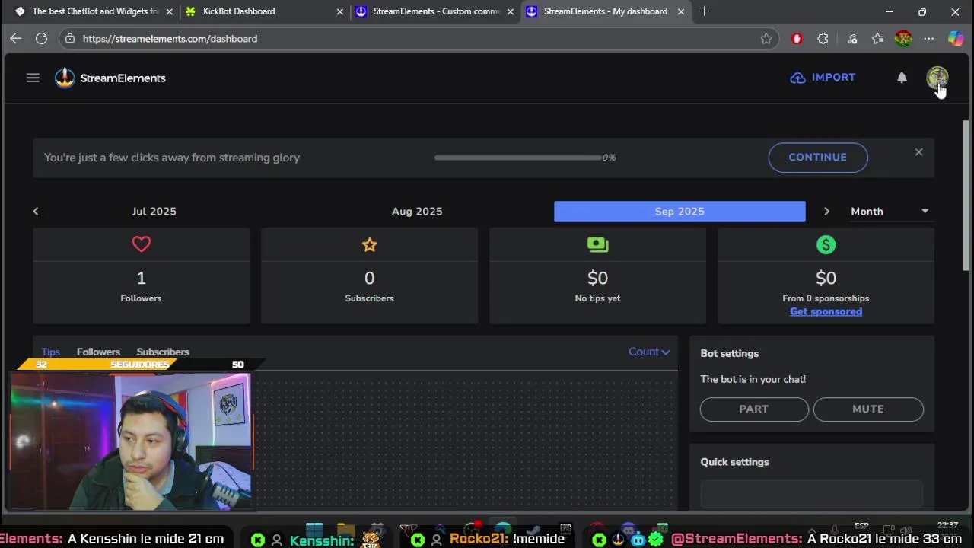Screen dimensions: 974x548
Task: Switch to best ChatBot and Widgets tab
Action: (93, 11)
